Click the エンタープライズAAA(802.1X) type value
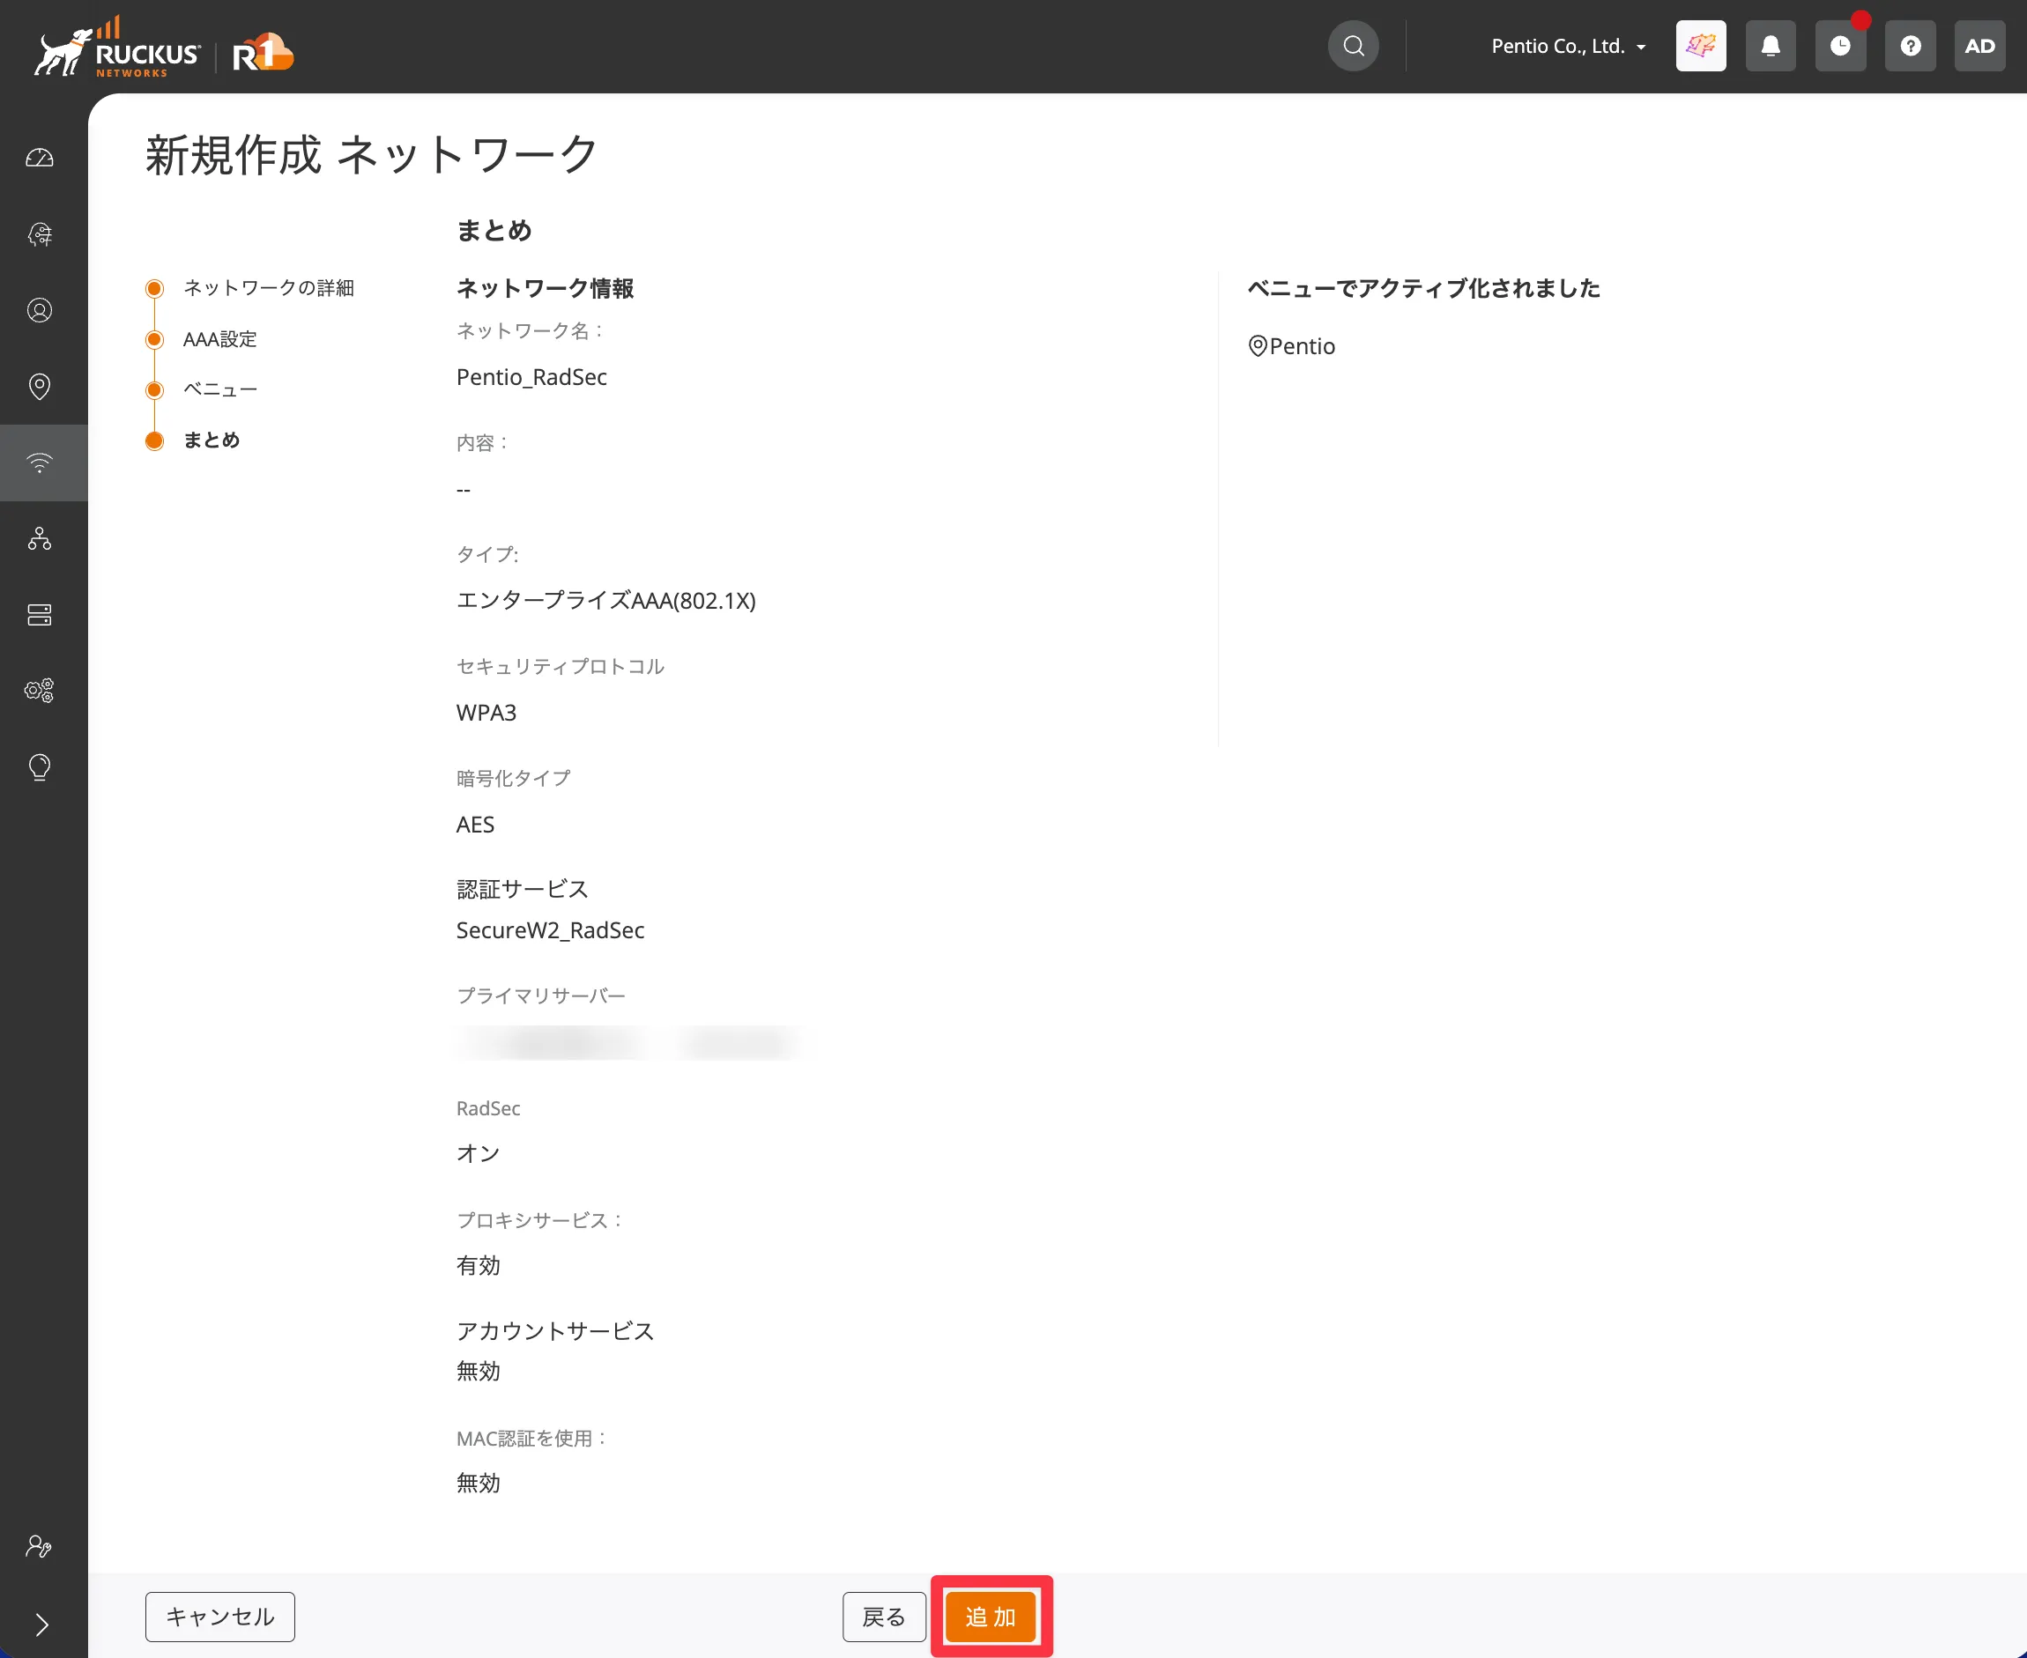 [605, 600]
